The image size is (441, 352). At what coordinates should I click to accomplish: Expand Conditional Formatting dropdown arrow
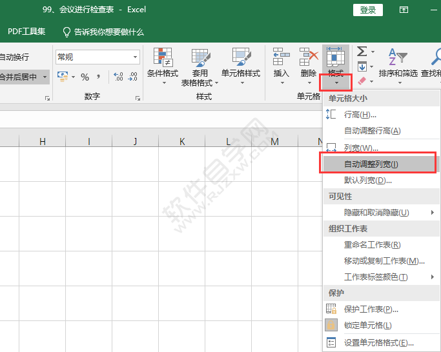164,83
